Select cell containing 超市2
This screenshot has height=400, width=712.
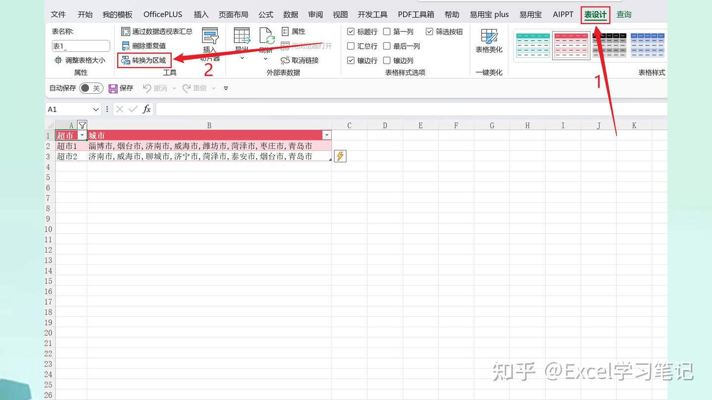71,156
